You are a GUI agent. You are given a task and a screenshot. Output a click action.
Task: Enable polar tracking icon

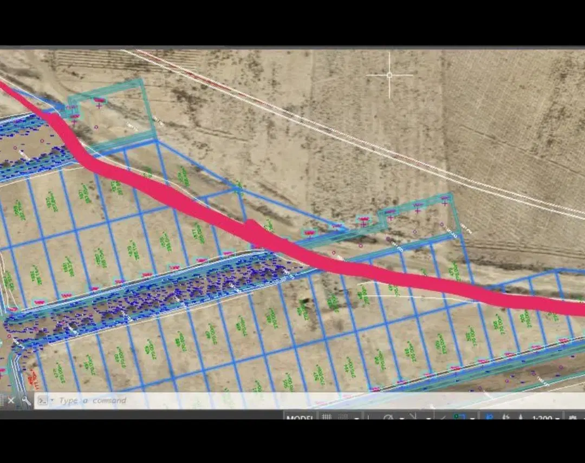point(388,417)
